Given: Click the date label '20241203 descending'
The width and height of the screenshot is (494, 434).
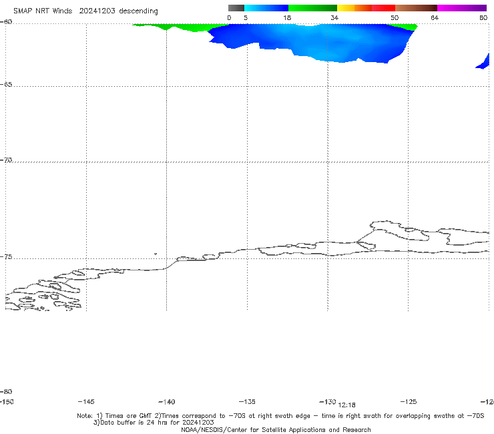Looking at the screenshot, I should pos(118,11).
